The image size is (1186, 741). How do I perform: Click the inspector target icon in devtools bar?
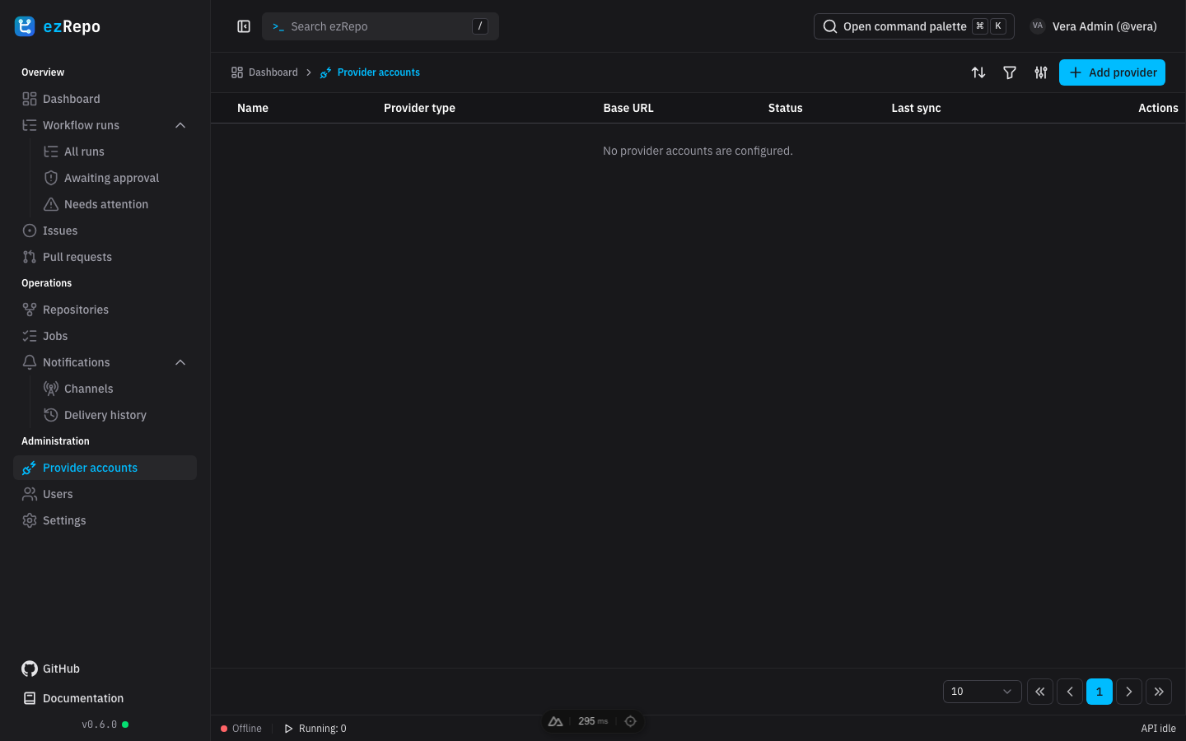pos(630,721)
